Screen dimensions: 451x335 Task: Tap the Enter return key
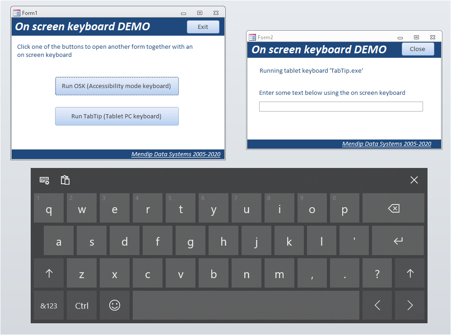click(x=398, y=240)
